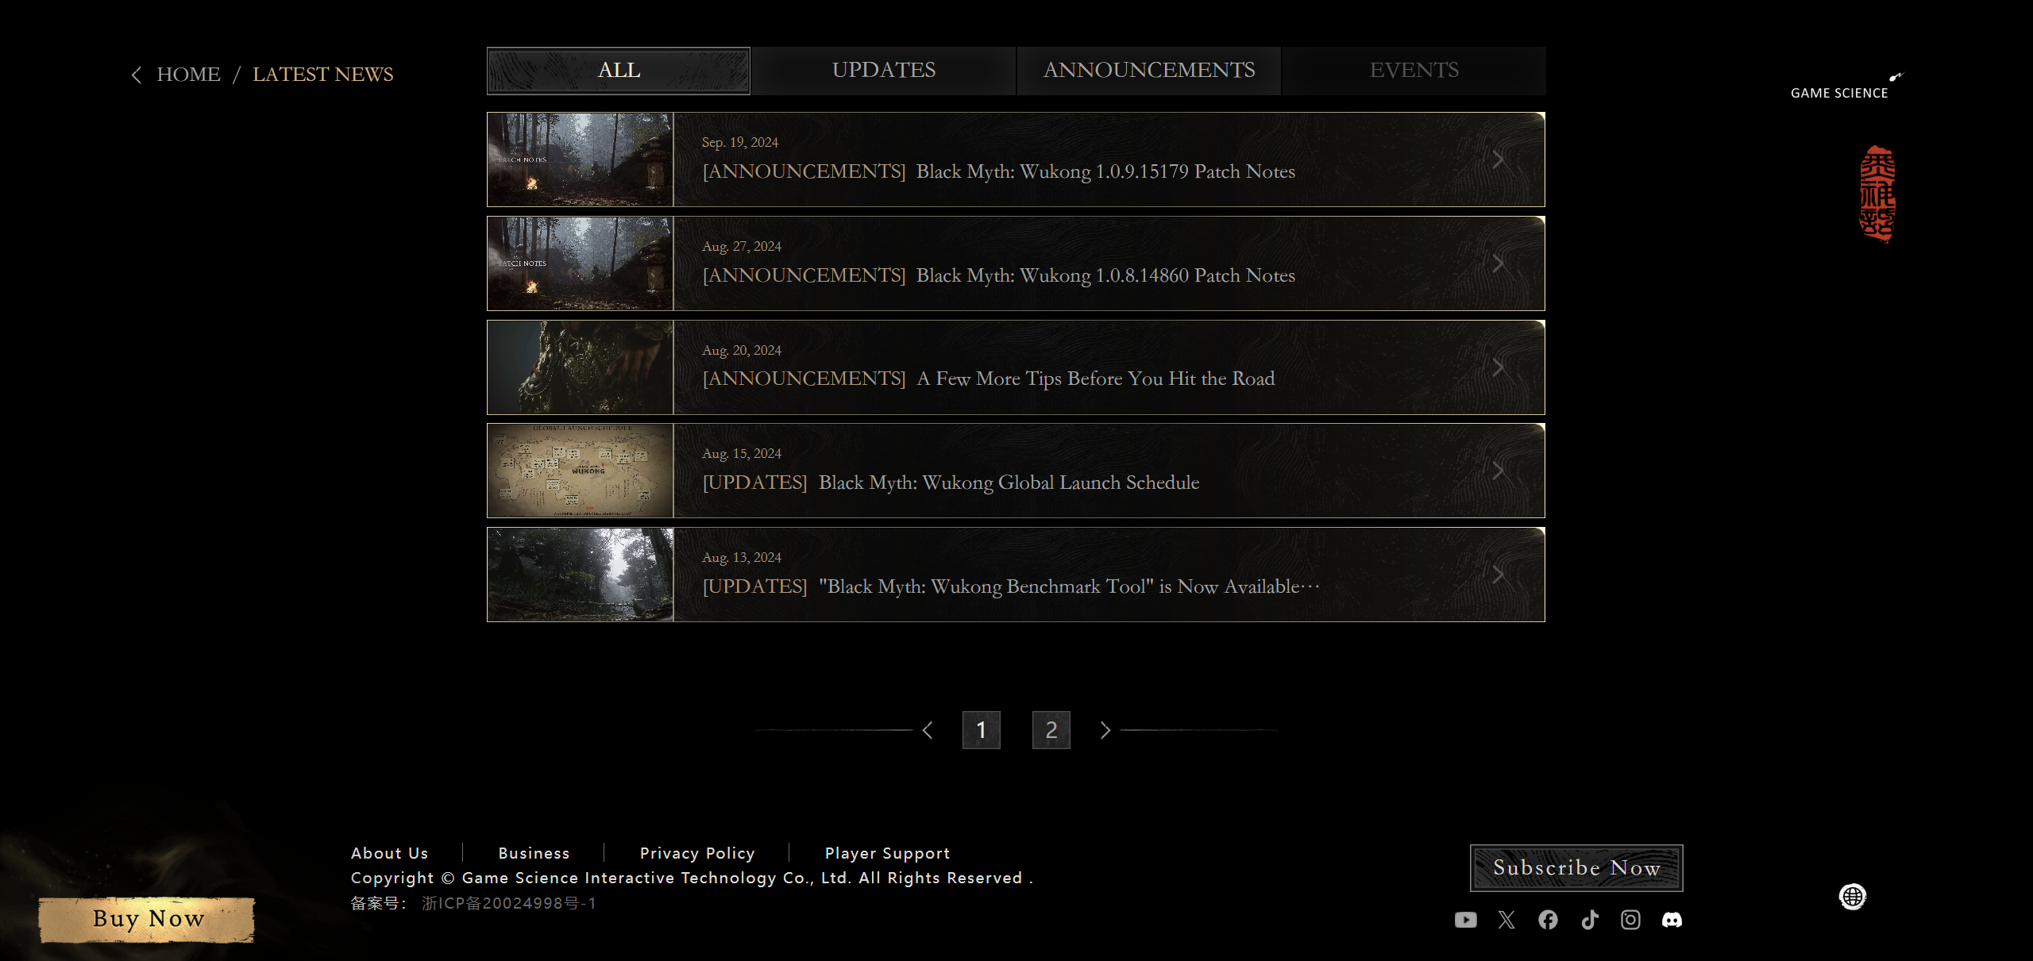
Task: Go to next page with right chevron
Action: 1105,730
